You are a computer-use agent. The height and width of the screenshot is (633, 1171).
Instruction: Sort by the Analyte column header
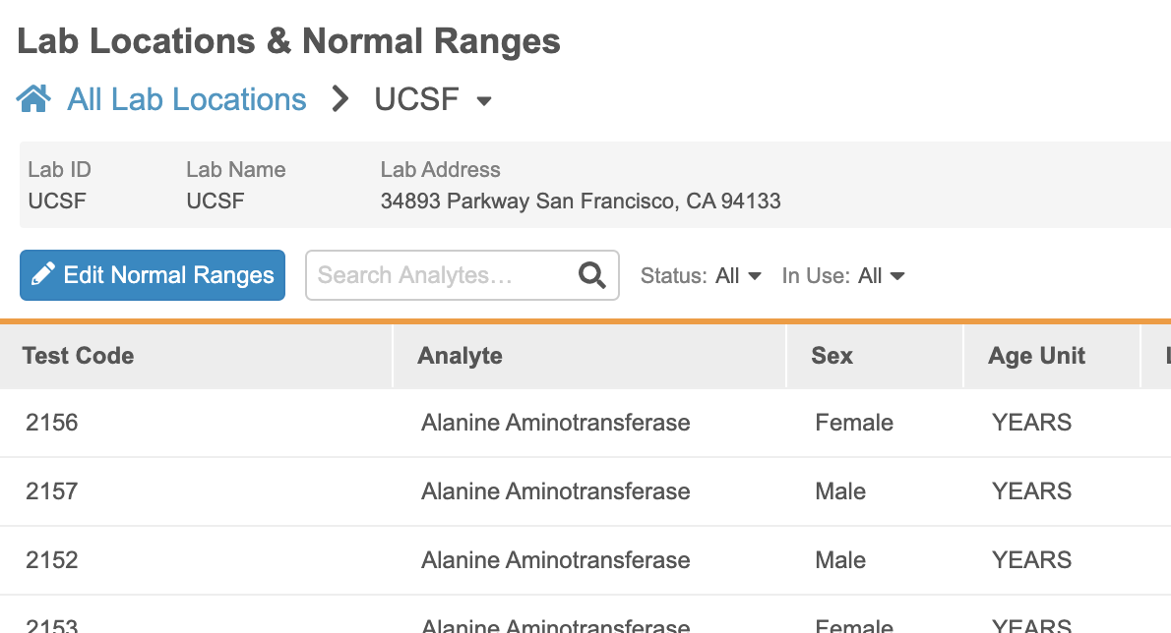point(460,356)
